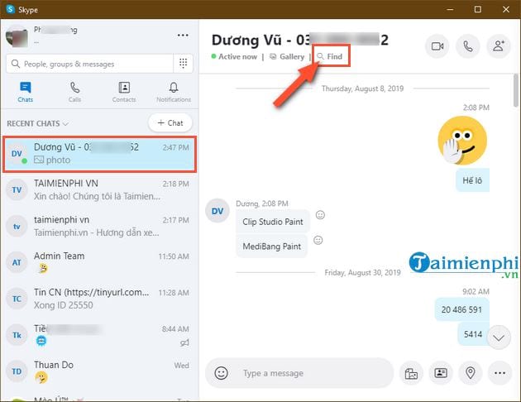Click Find to search in conversation

330,56
